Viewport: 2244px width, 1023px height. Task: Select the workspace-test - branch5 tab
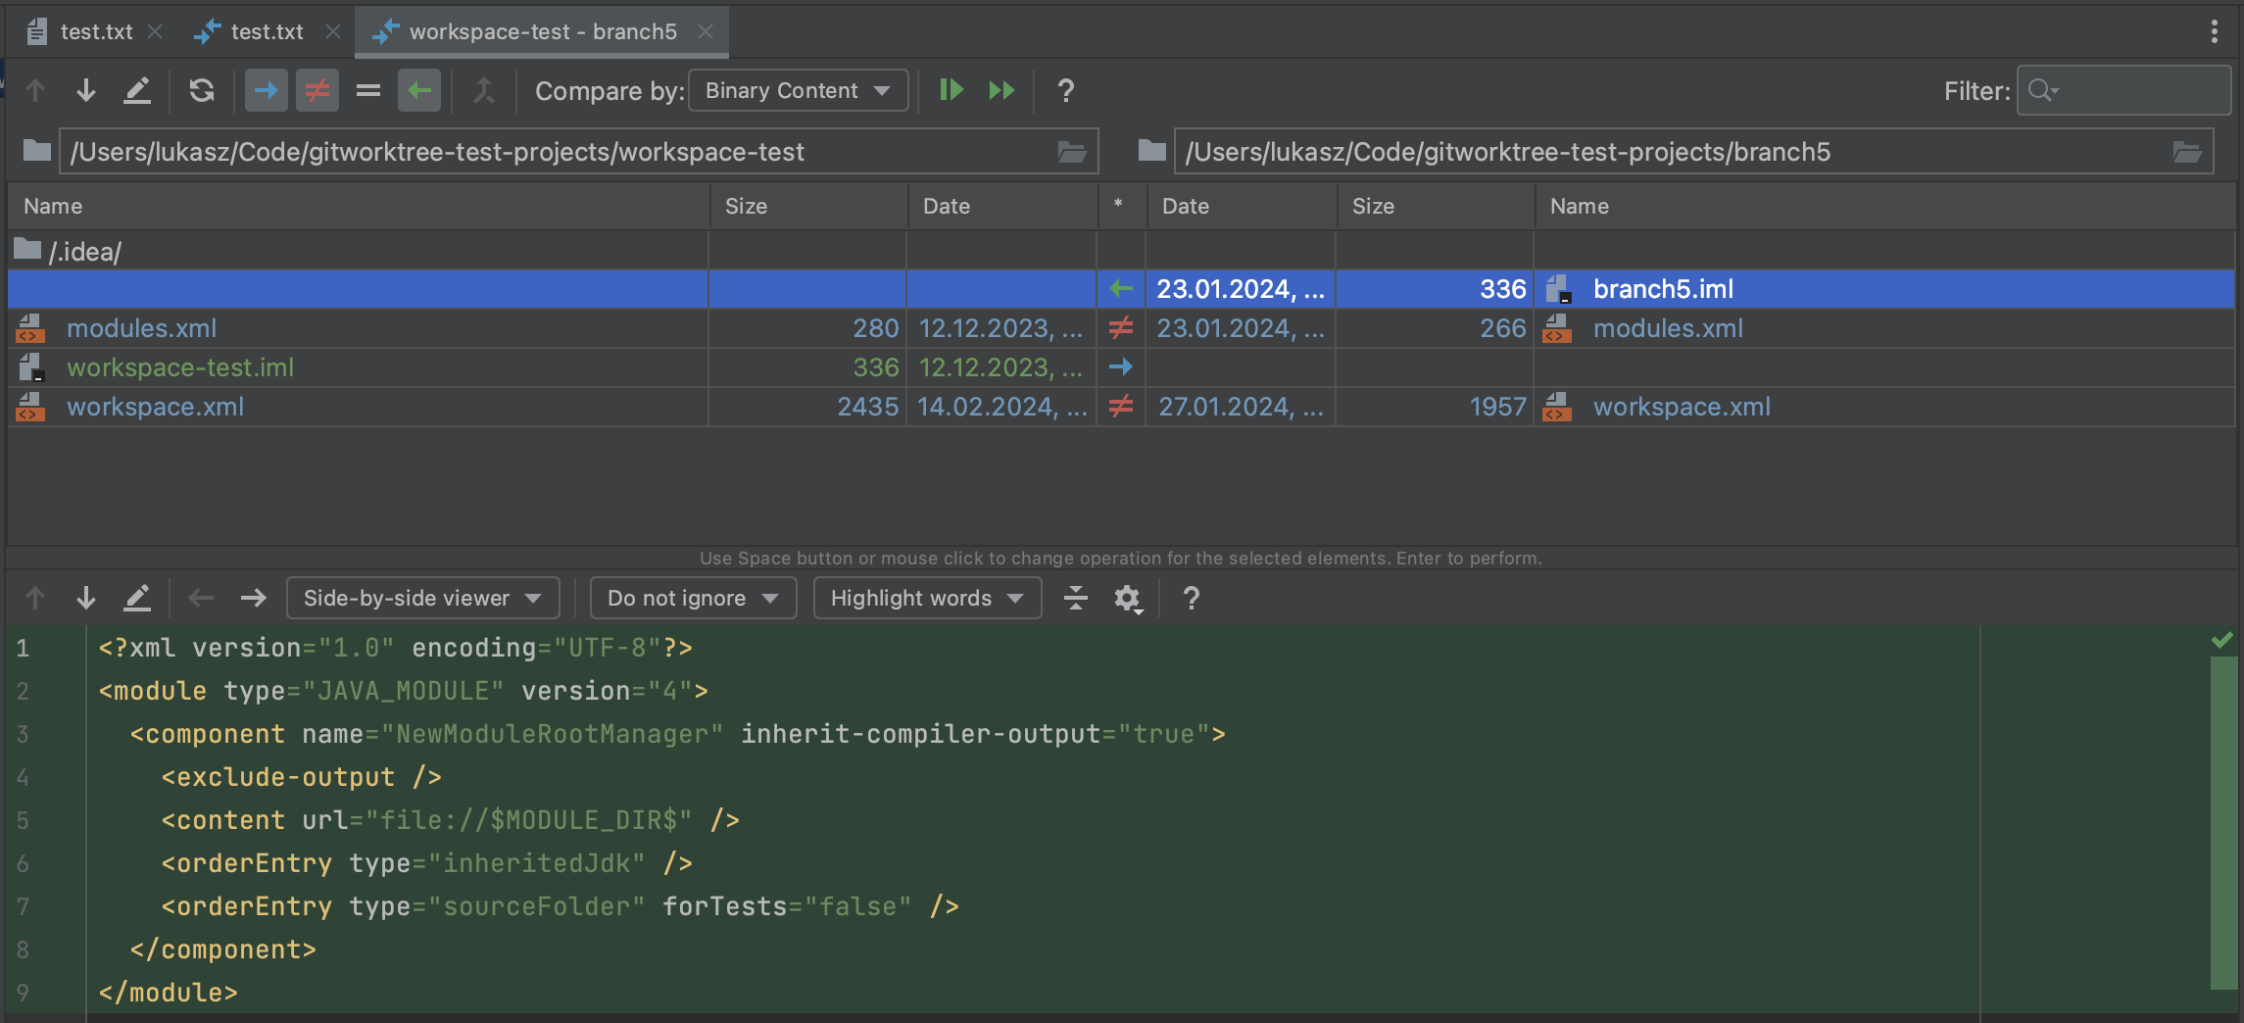(542, 31)
